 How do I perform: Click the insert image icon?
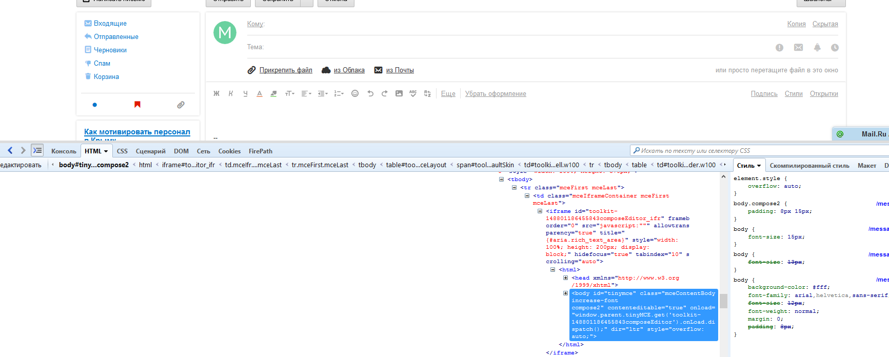[x=399, y=93]
